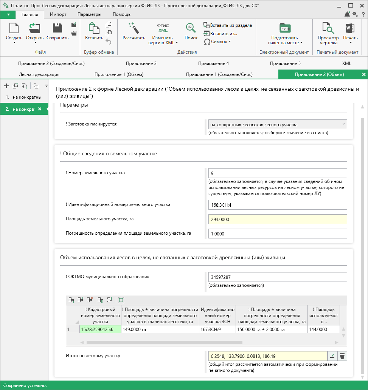Click the undo arrow icon in Буфер обмена
The image size is (368, 390).
109,41
